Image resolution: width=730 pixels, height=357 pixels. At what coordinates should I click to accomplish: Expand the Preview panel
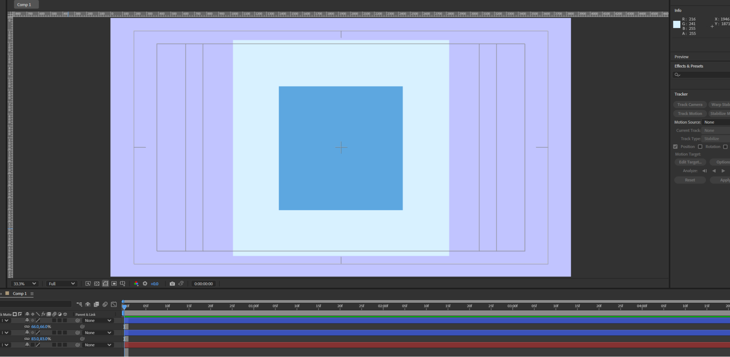pyautogui.click(x=681, y=57)
